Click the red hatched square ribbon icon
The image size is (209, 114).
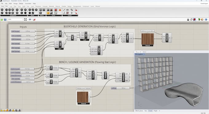(68, 13)
